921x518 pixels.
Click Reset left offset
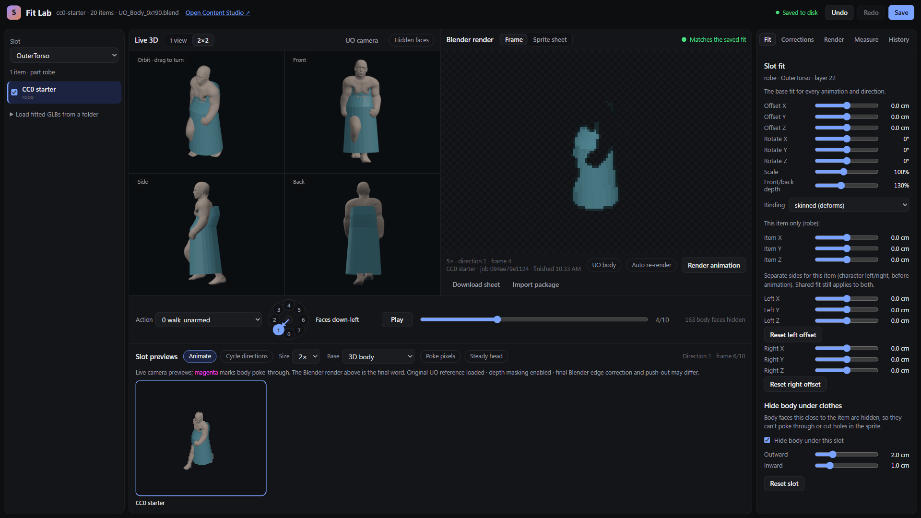tap(793, 335)
